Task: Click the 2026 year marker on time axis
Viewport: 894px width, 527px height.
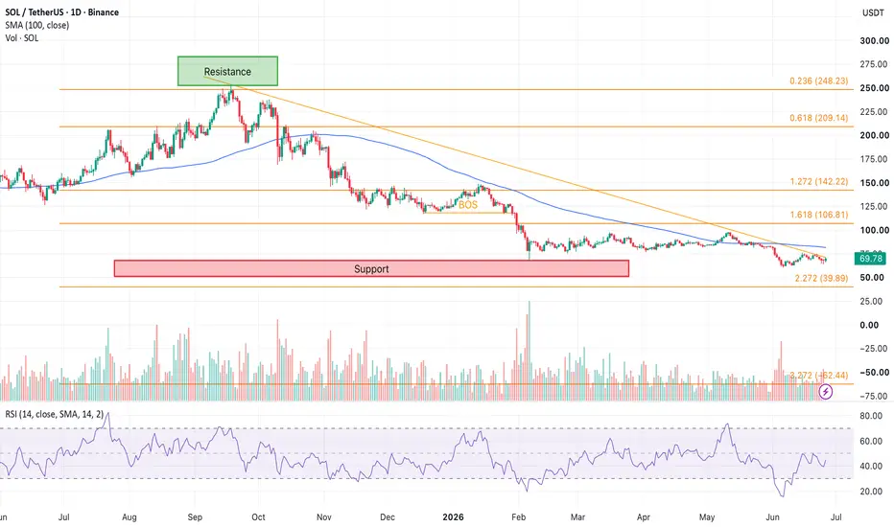Action: coord(454,517)
